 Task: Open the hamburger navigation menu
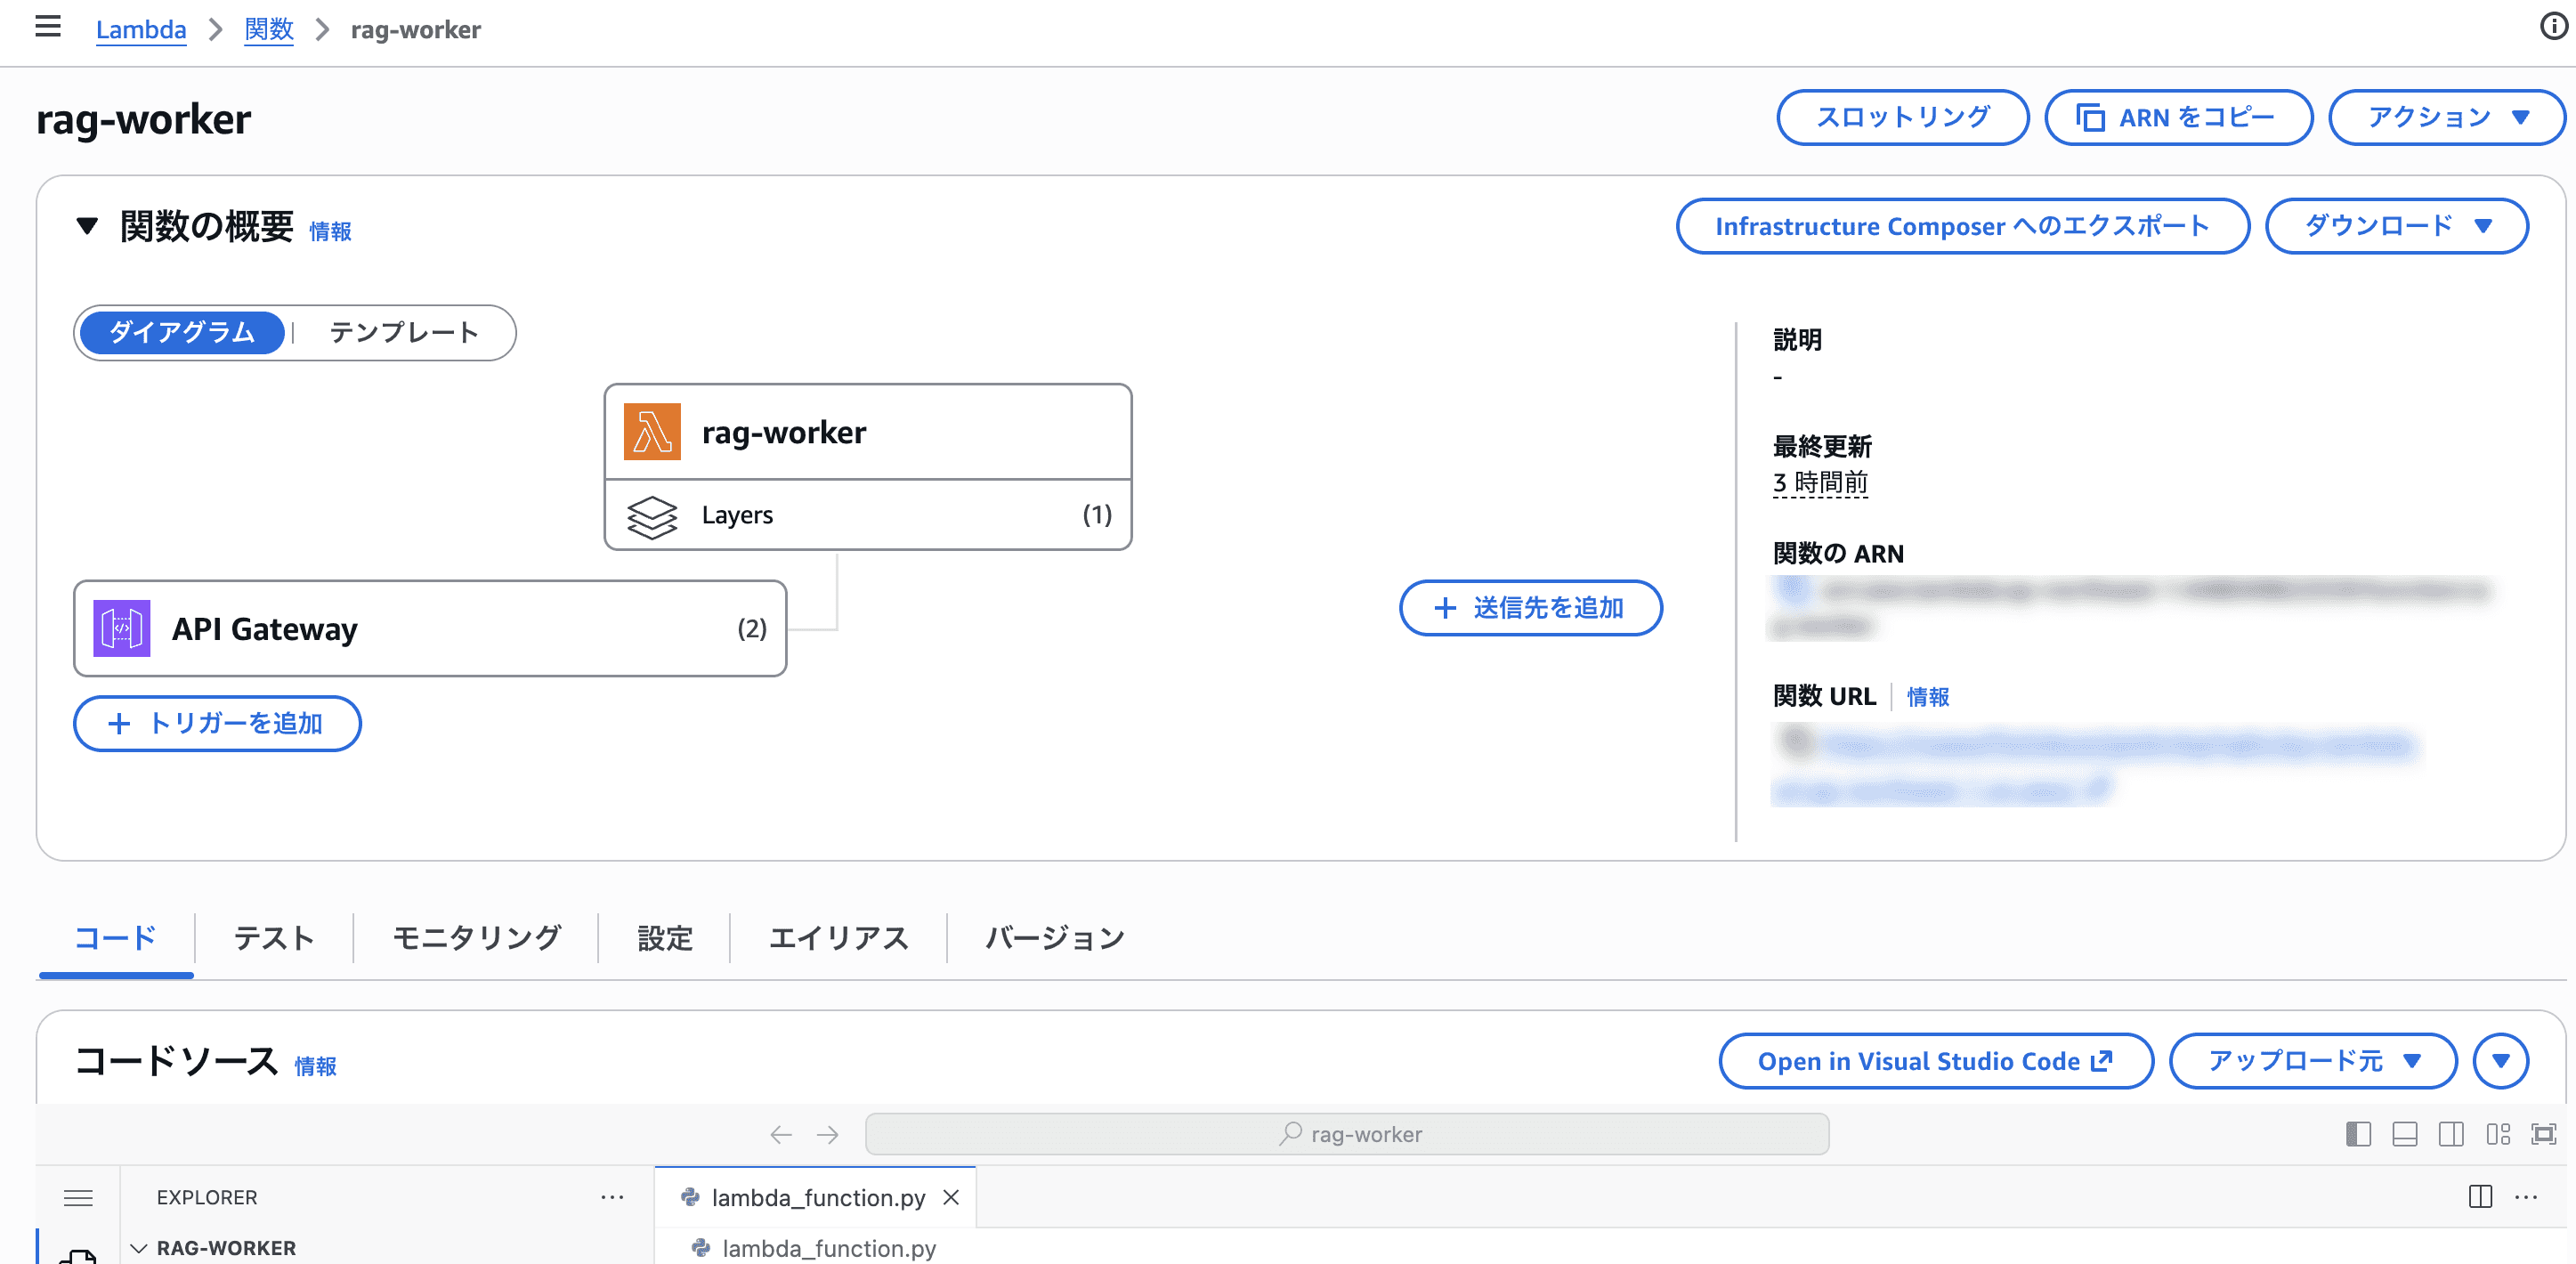47,27
